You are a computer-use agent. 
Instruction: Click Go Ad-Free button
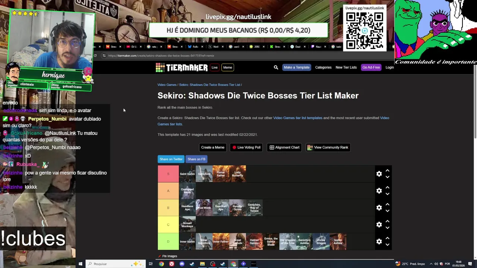click(x=371, y=67)
